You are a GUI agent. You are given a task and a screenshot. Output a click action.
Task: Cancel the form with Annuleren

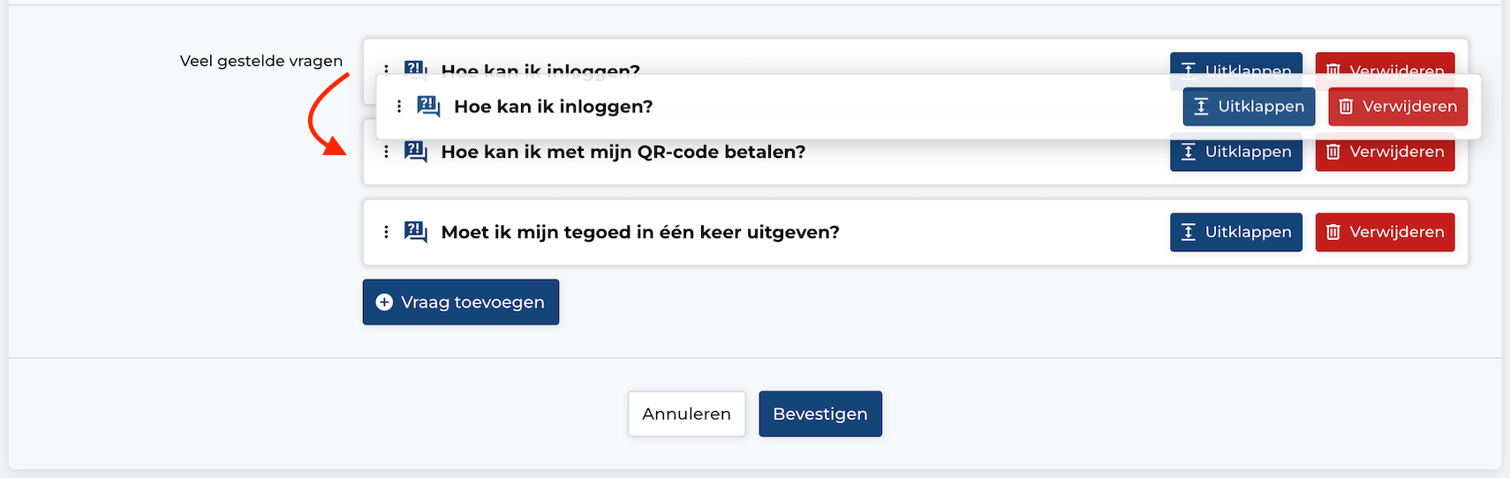click(686, 414)
